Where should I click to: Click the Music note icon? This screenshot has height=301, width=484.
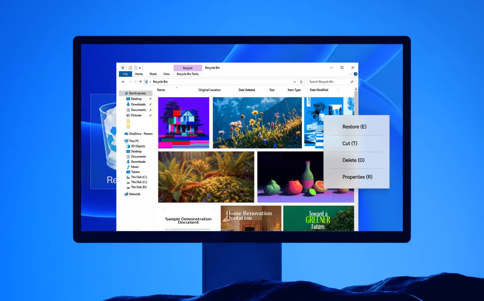(x=128, y=167)
